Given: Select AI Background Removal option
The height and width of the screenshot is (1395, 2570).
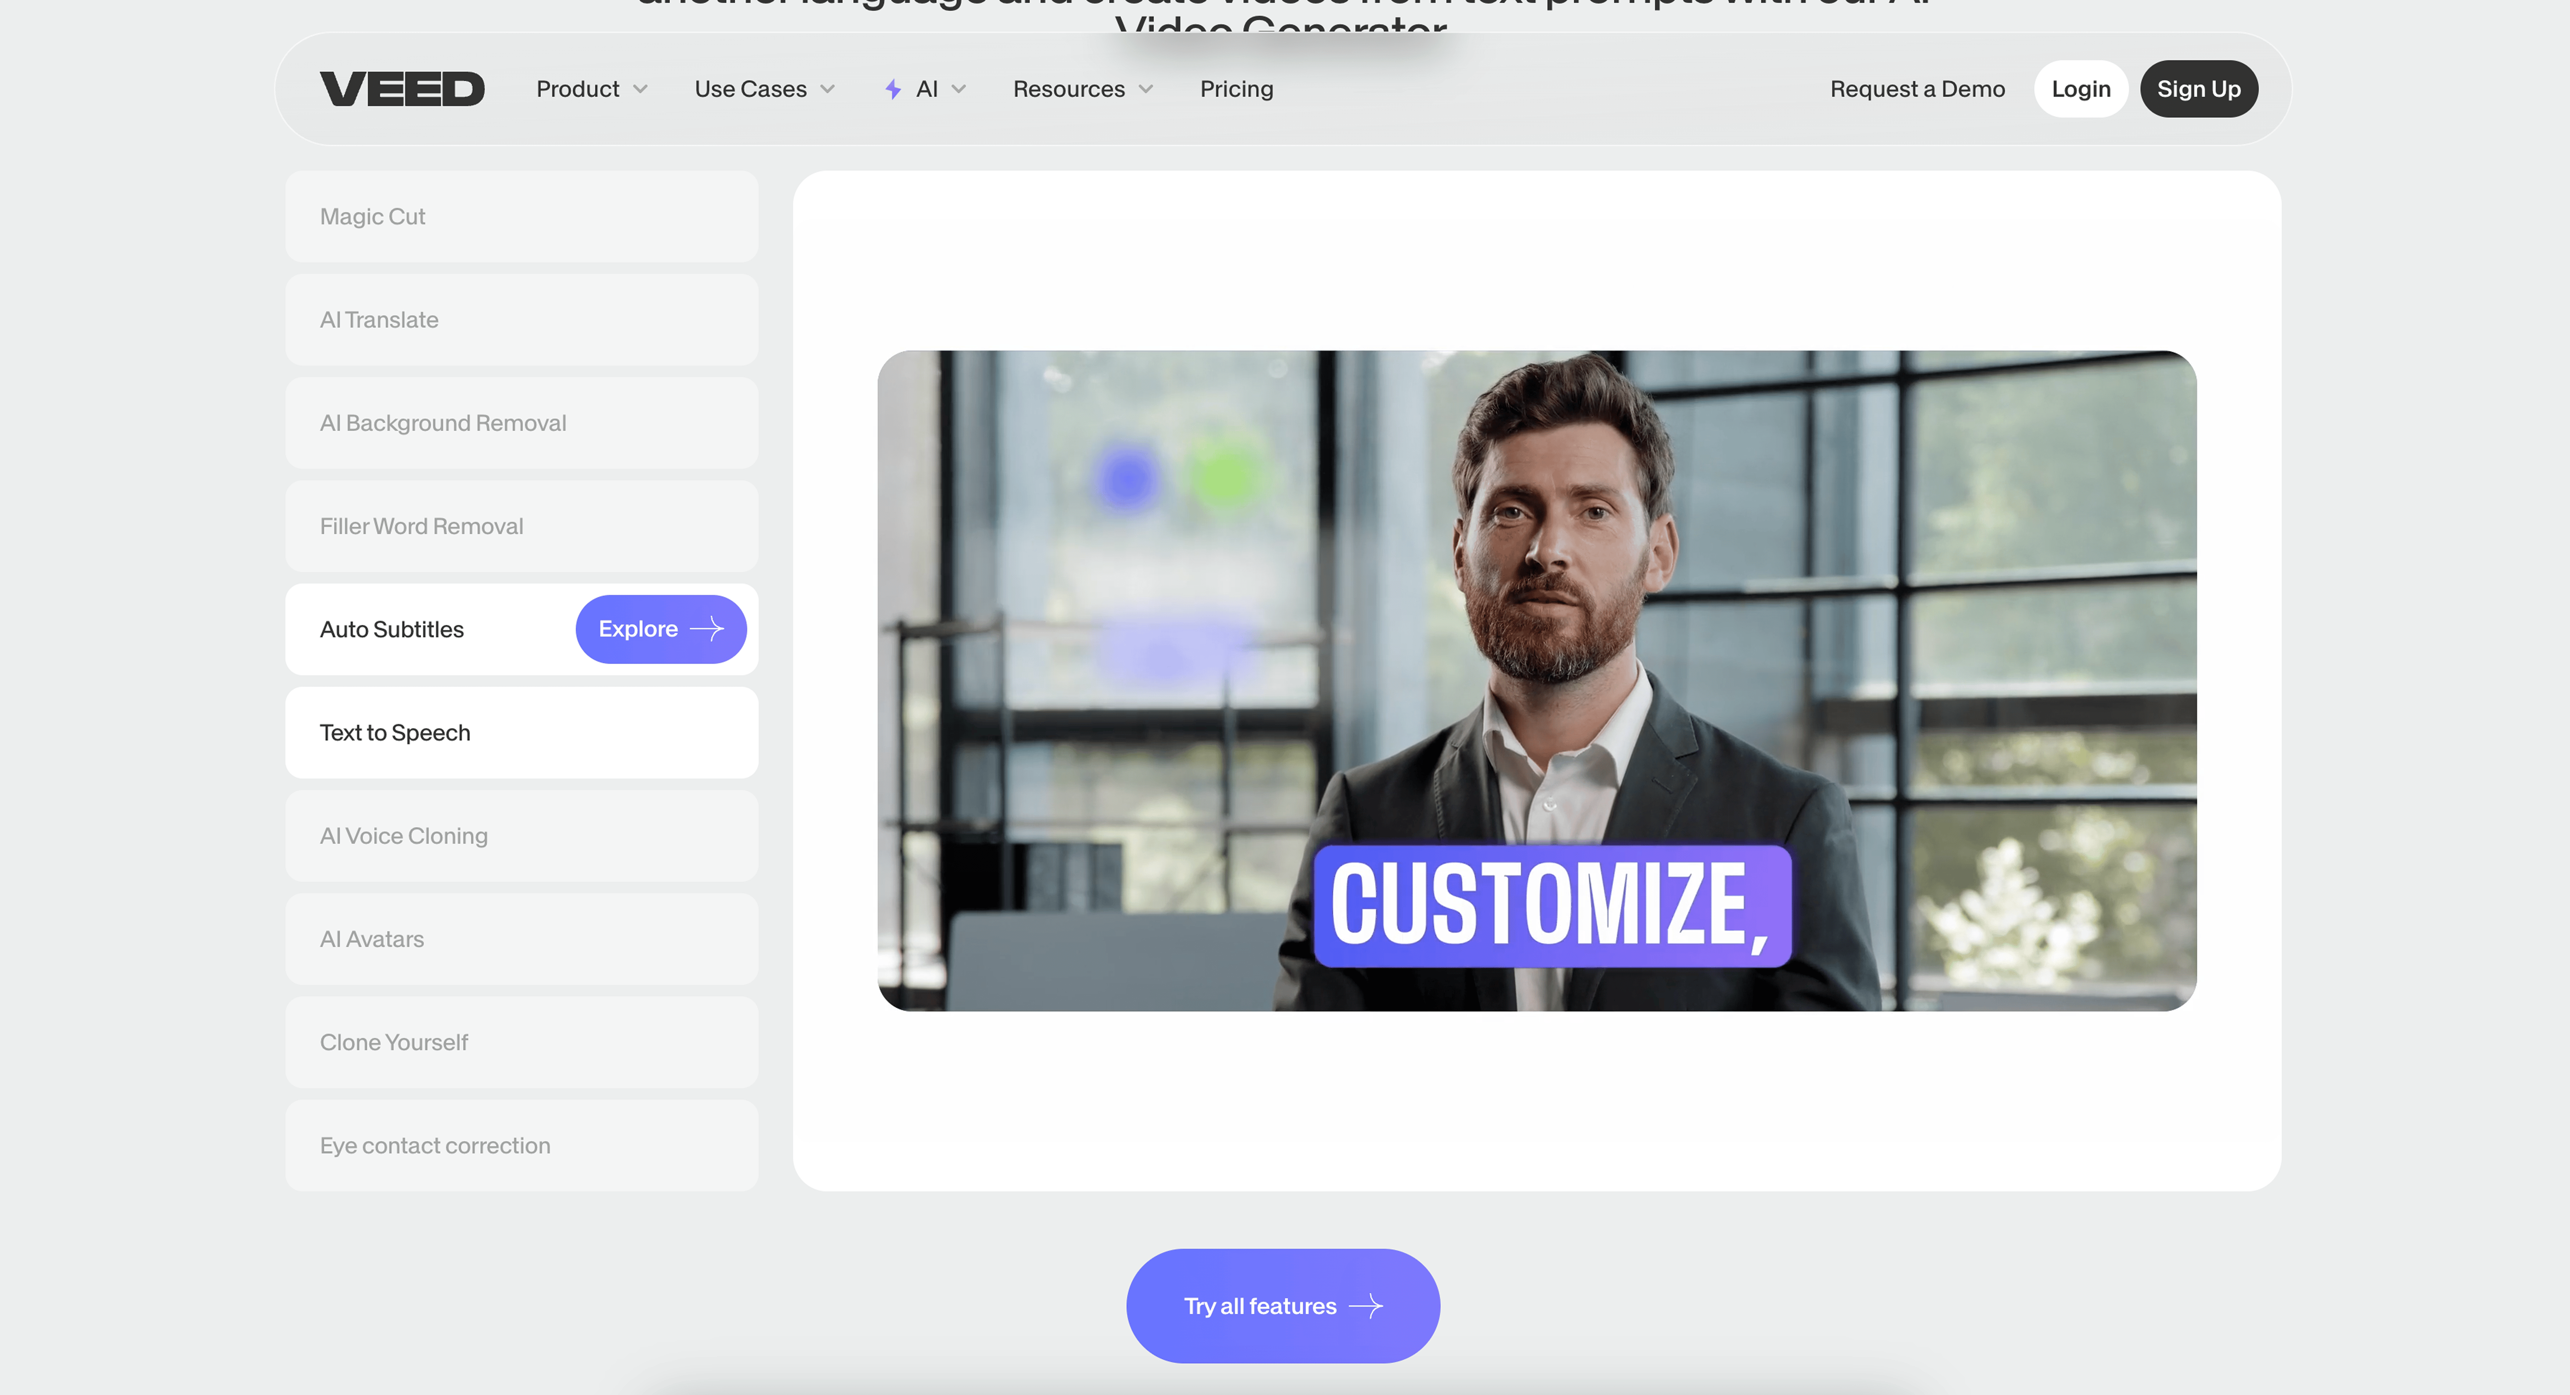Looking at the screenshot, I should (x=521, y=423).
